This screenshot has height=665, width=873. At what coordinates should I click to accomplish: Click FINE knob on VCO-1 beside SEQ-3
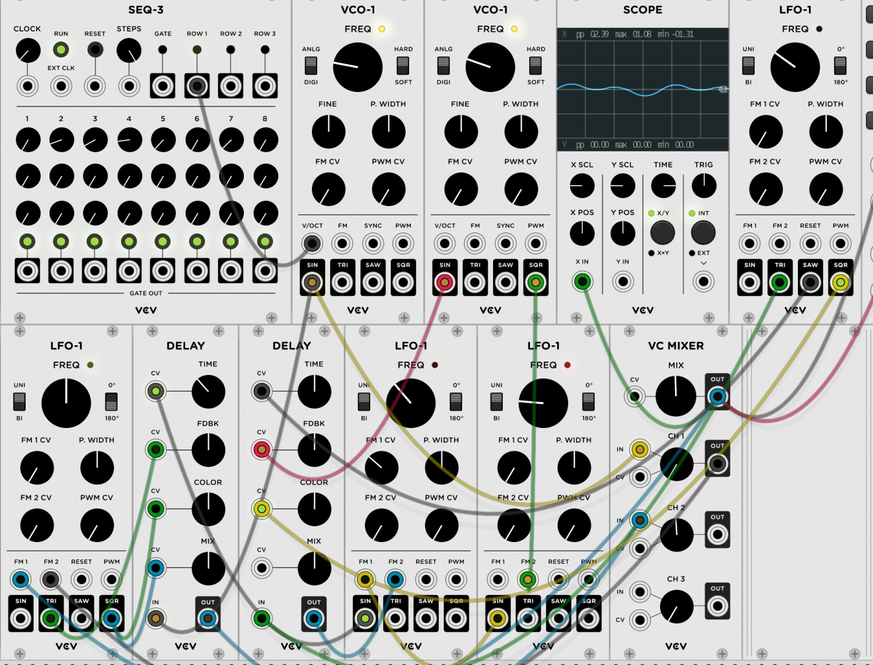pyautogui.click(x=328, y=132)
